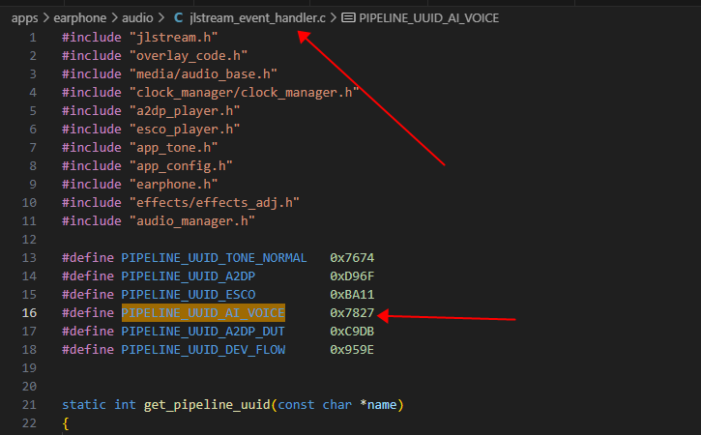The height and width of the screenshot is (435, 701).
Task: Click the "app_config.h" include string
Action: pyautogui.click(x=181, y=165)
